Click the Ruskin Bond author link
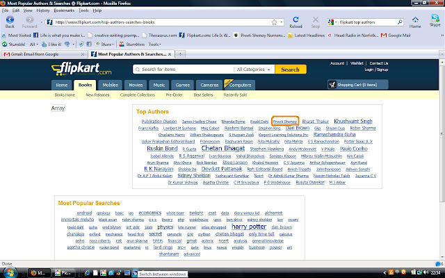The width and height of the screenshot is (445, 278). pos(162,148)
